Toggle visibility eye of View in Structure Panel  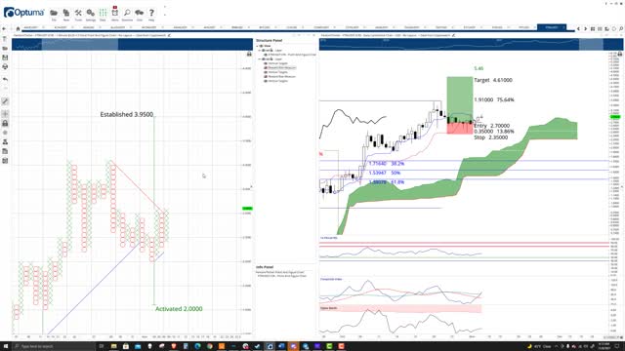[262, 46]
